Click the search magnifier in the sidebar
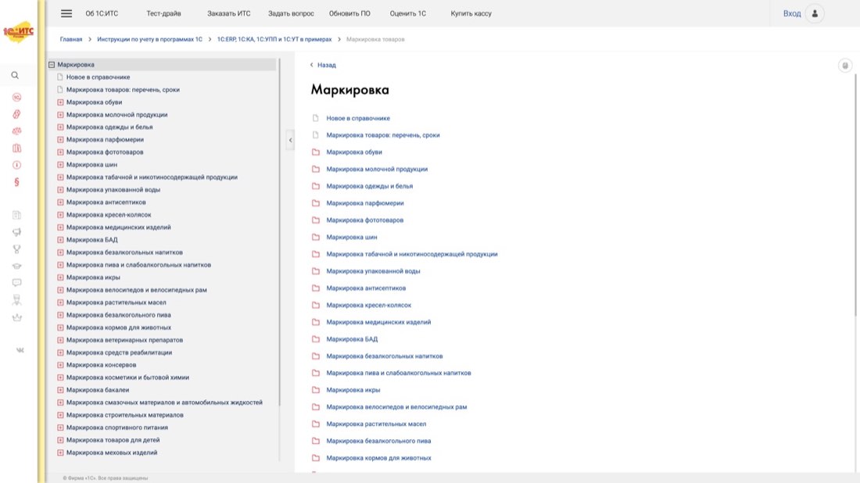 point(16,75)
